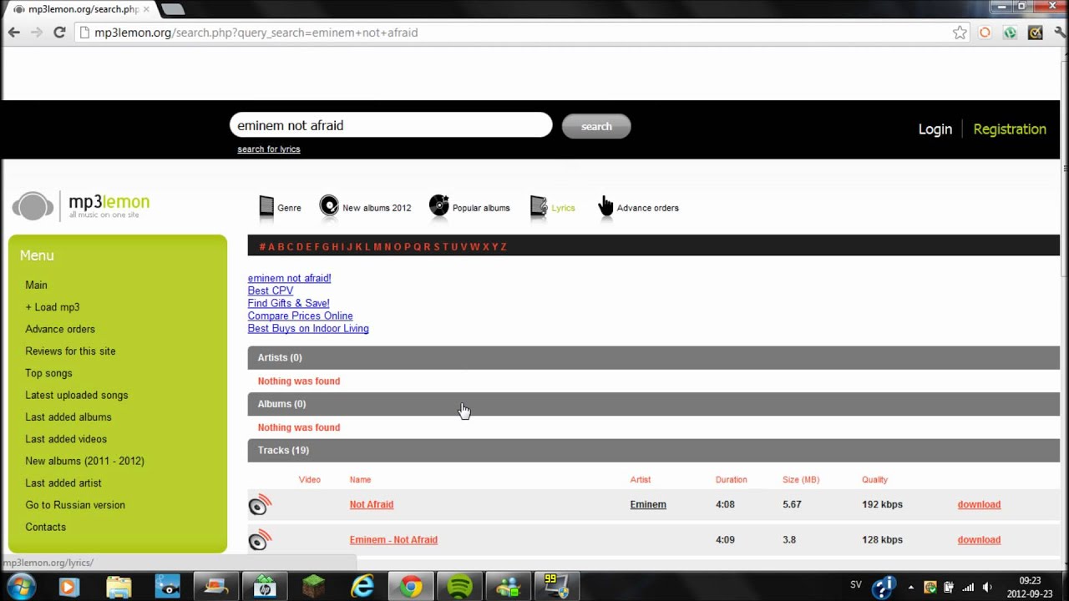The height and width of the screenshot is (601, 1069).
Task: Launch Minecraft from taskbar
Action: pos(313,587)
